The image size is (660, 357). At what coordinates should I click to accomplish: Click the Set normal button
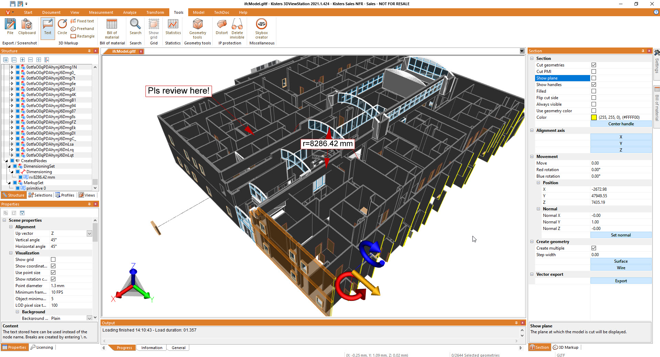coord(621,235)
